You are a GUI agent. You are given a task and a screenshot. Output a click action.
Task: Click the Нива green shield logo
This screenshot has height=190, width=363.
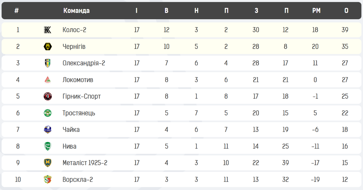[48, 146]
